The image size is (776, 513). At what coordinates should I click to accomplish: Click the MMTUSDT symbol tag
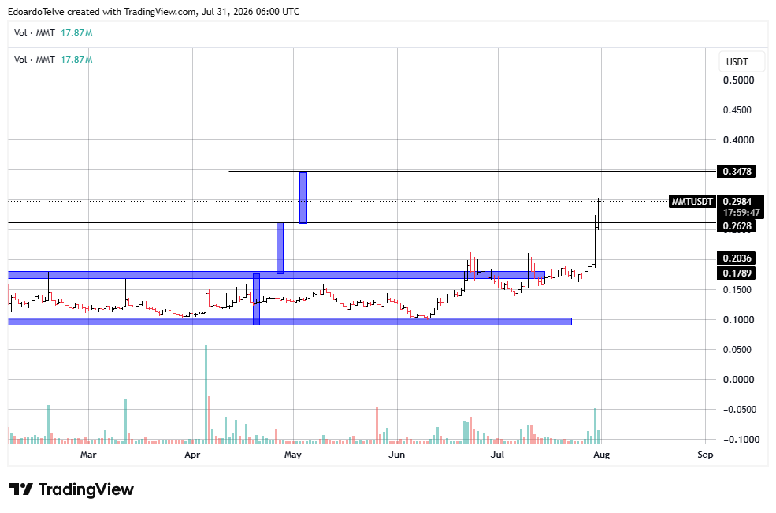point(692,202)
